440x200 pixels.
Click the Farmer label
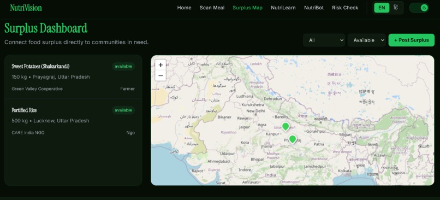click(127, 89)
